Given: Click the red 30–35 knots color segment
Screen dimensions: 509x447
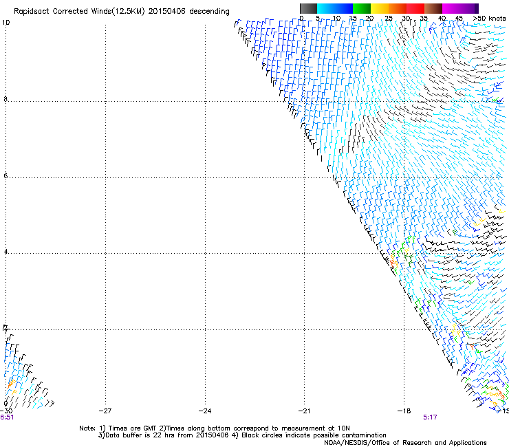Looking at the screenshot, I should 415,8.
